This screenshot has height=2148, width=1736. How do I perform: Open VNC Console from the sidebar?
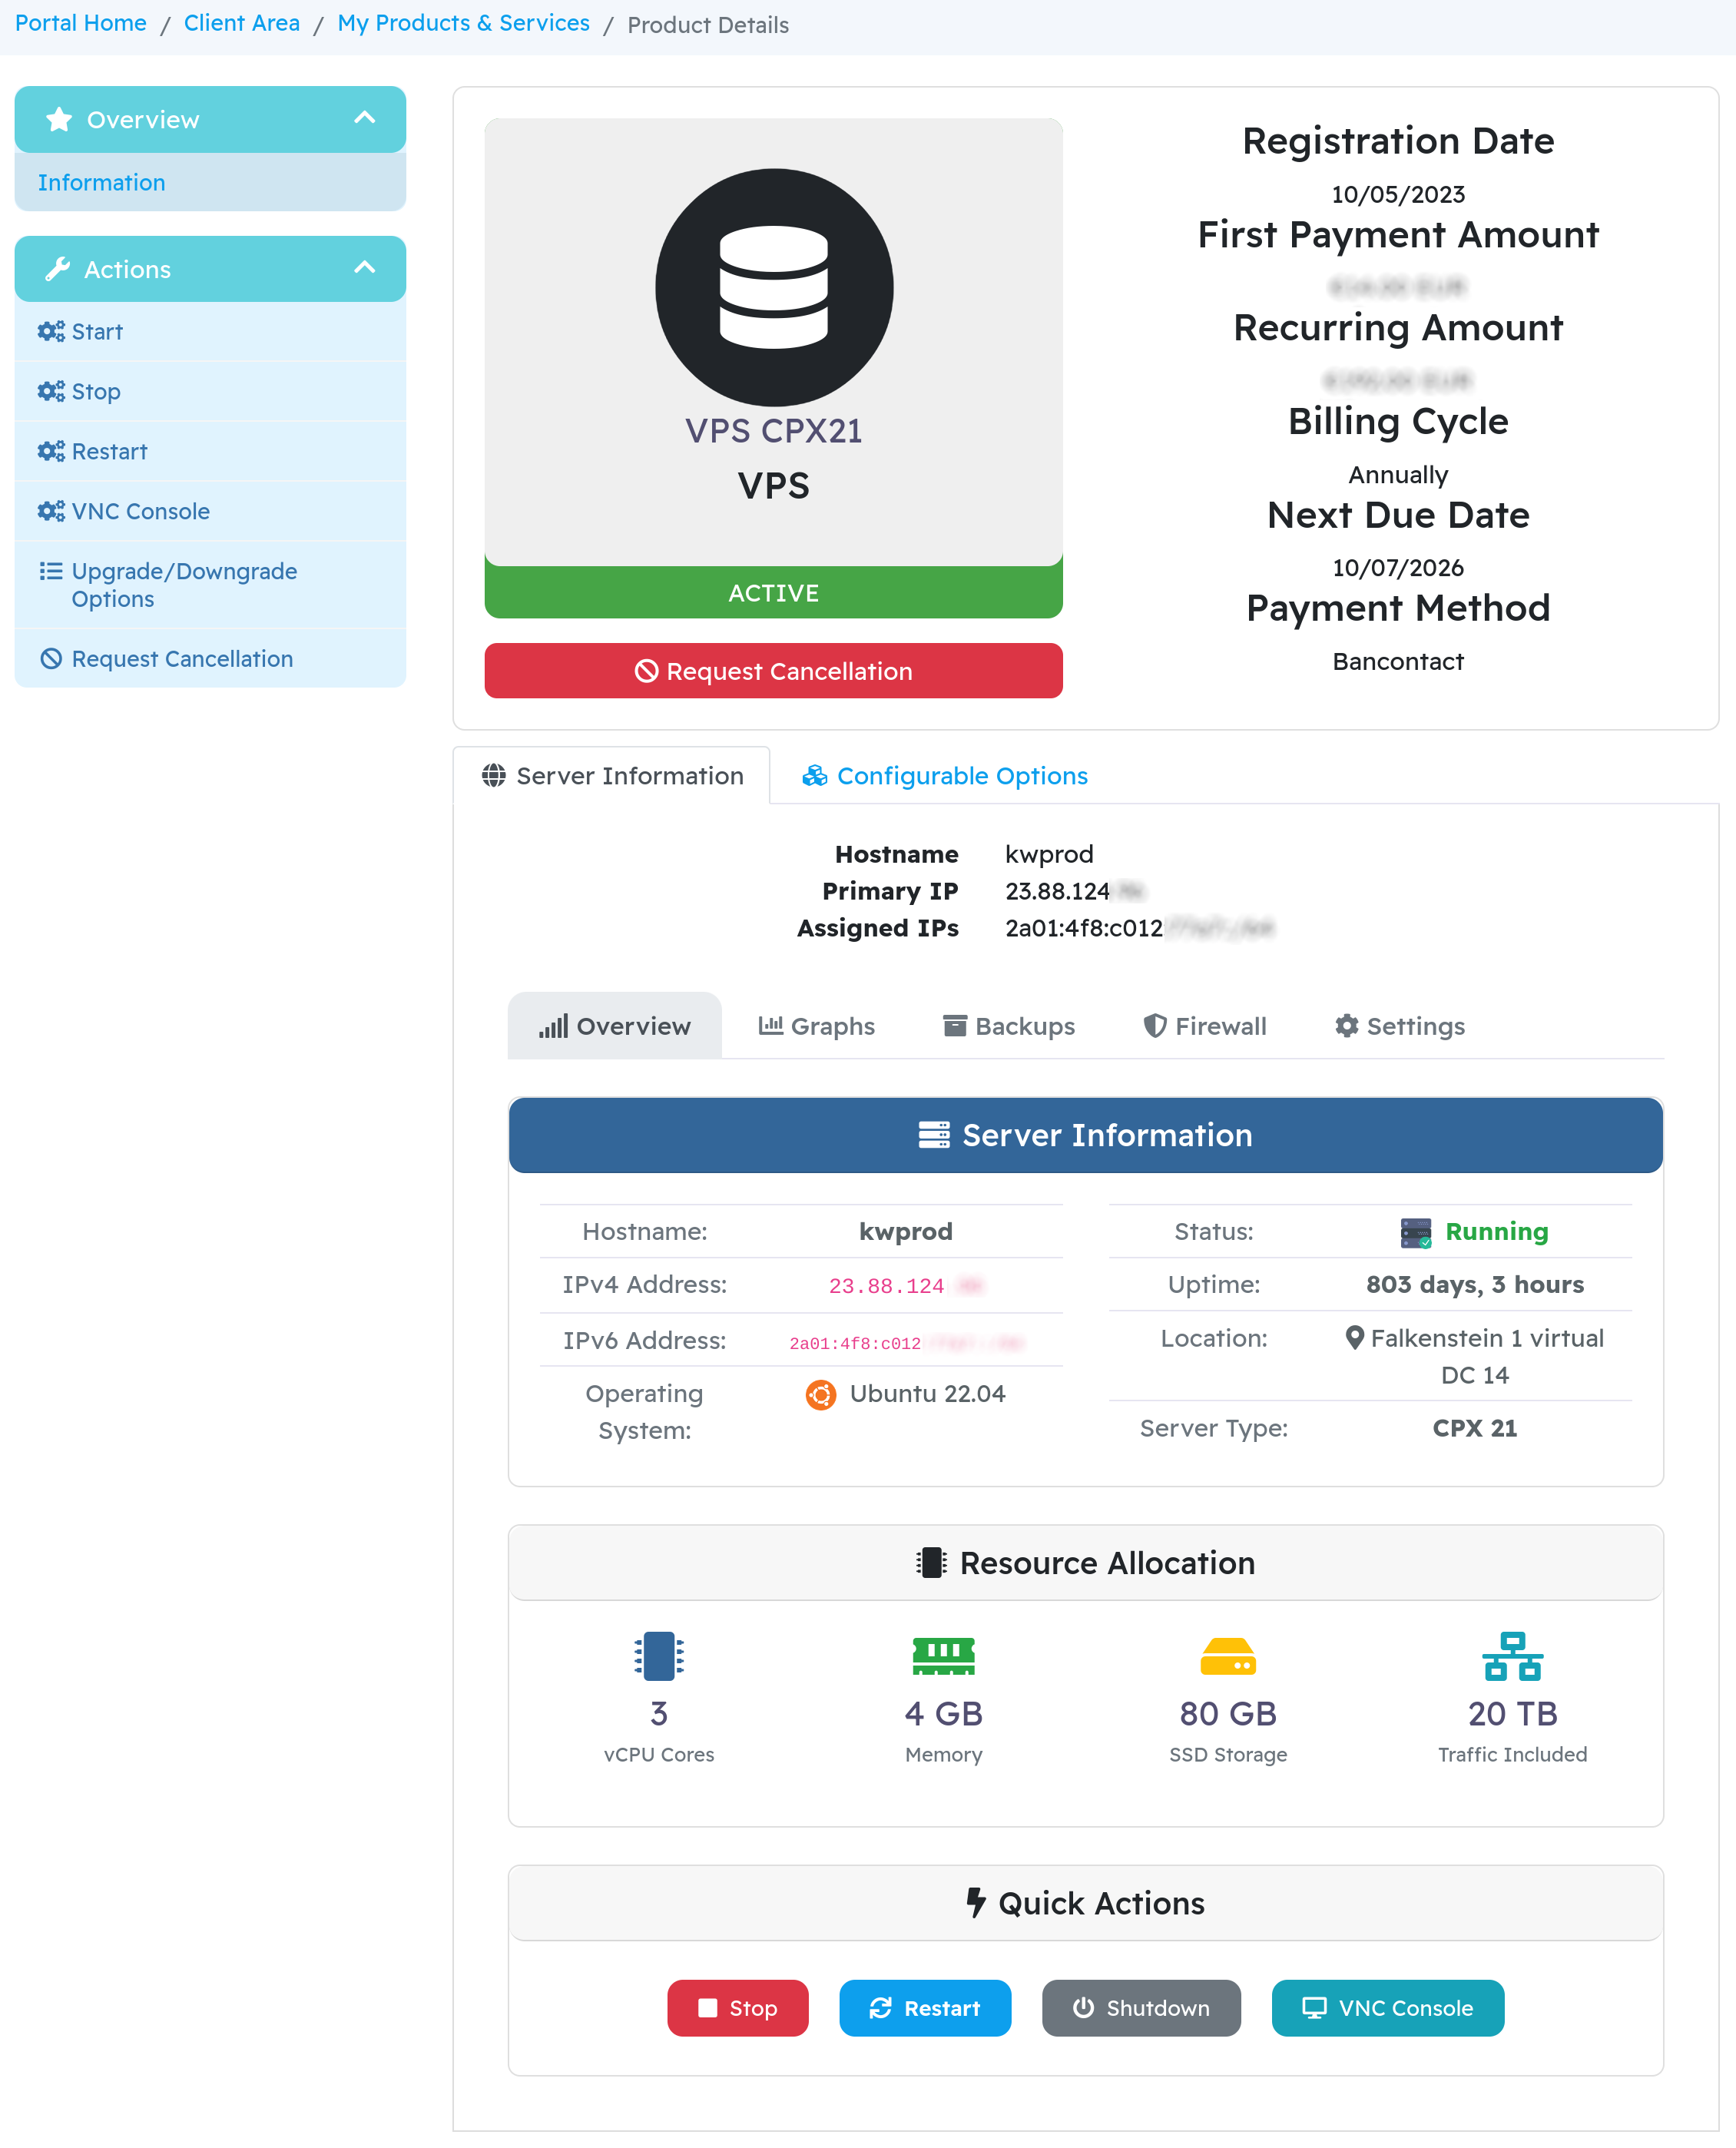pos(210,511)
